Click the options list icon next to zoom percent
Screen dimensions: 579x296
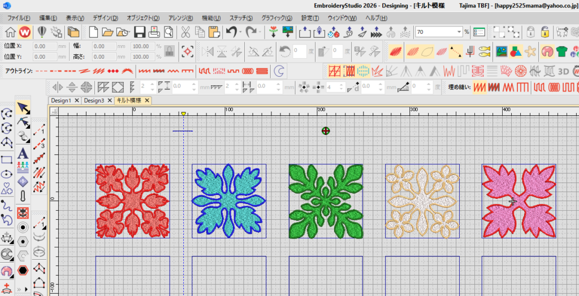coord(479,32)
